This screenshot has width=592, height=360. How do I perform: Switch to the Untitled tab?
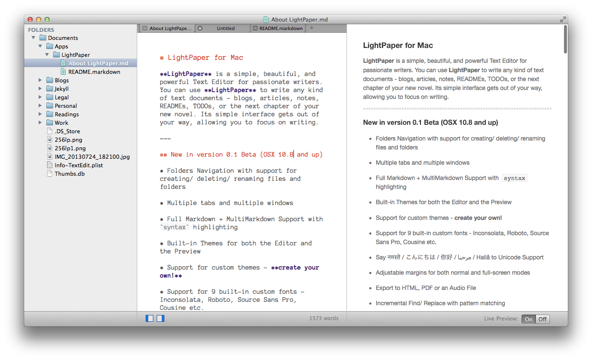tap(222, 28)
